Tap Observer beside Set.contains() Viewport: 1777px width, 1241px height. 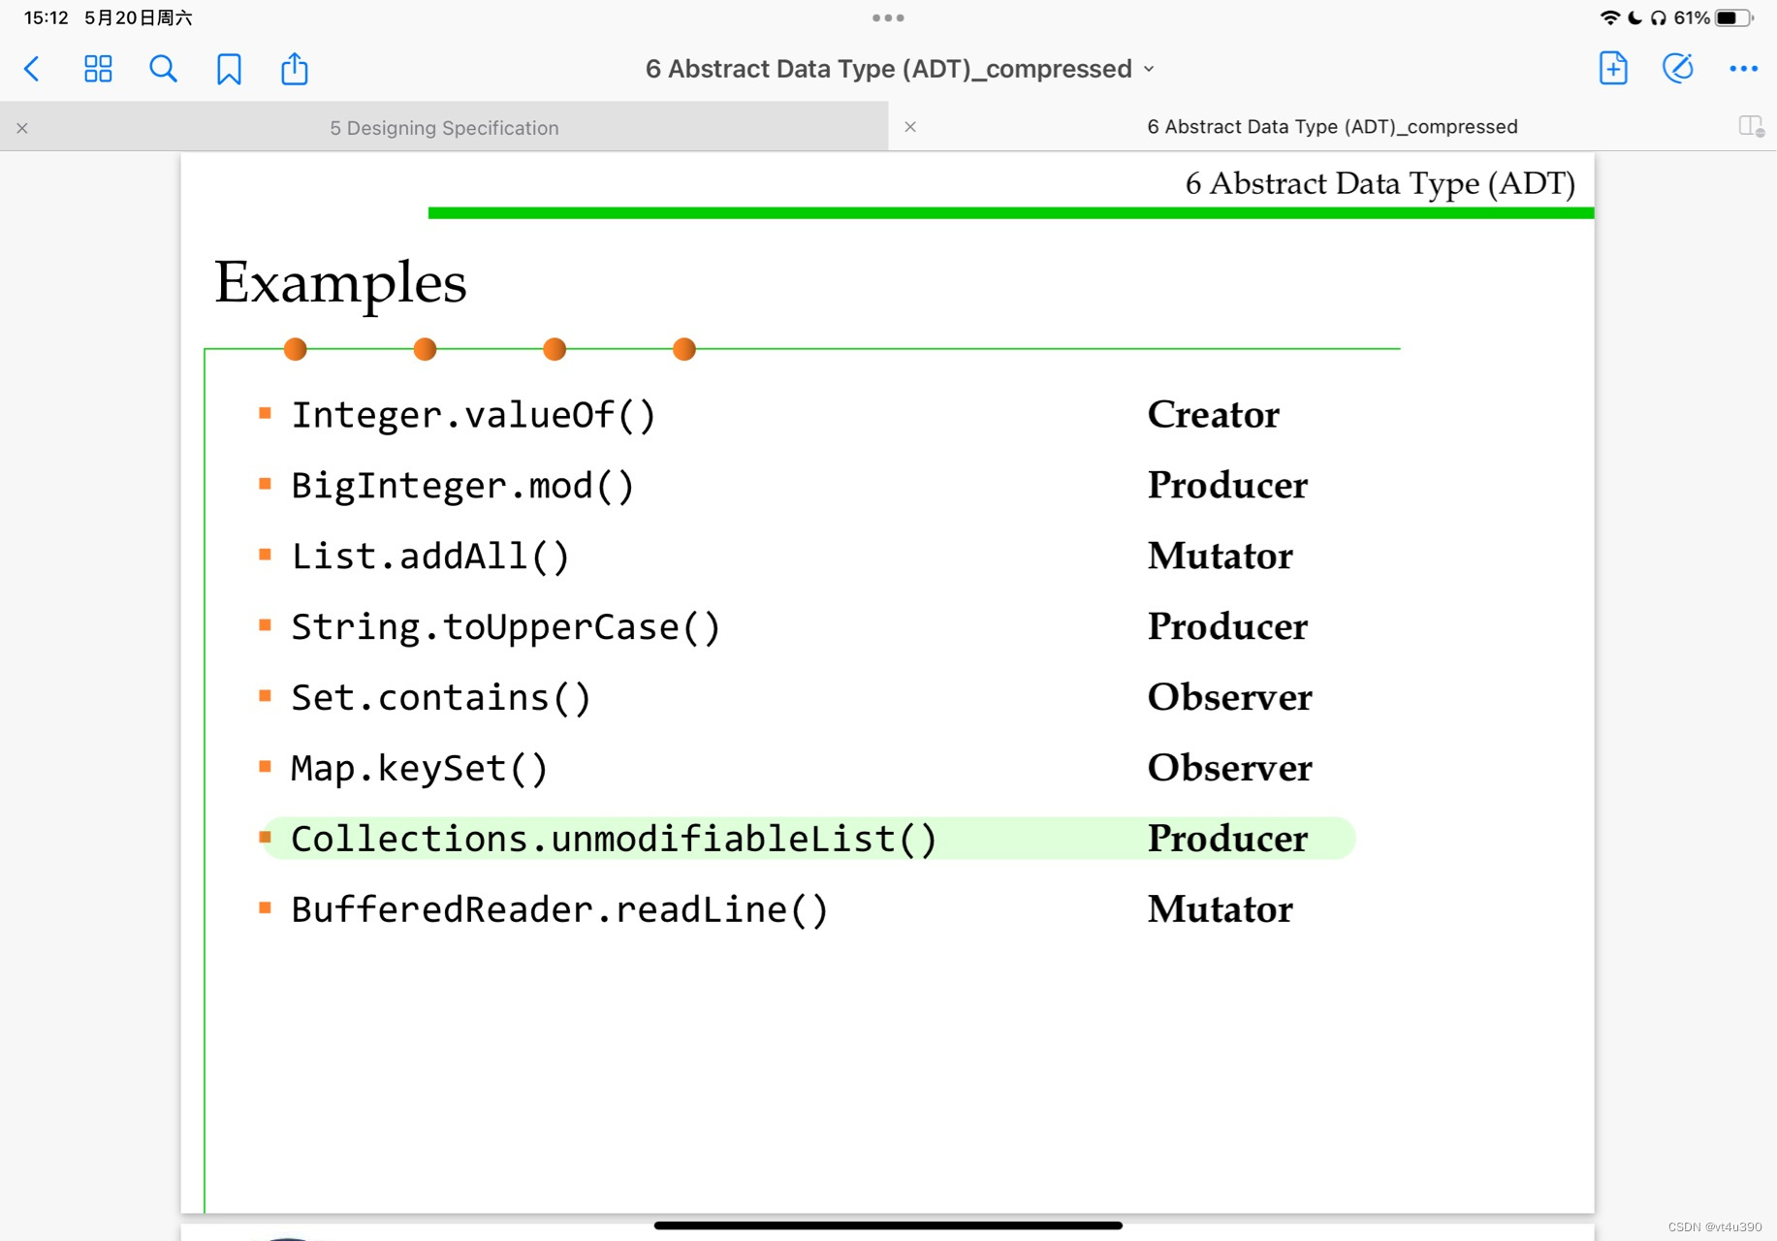point(1230,698)
